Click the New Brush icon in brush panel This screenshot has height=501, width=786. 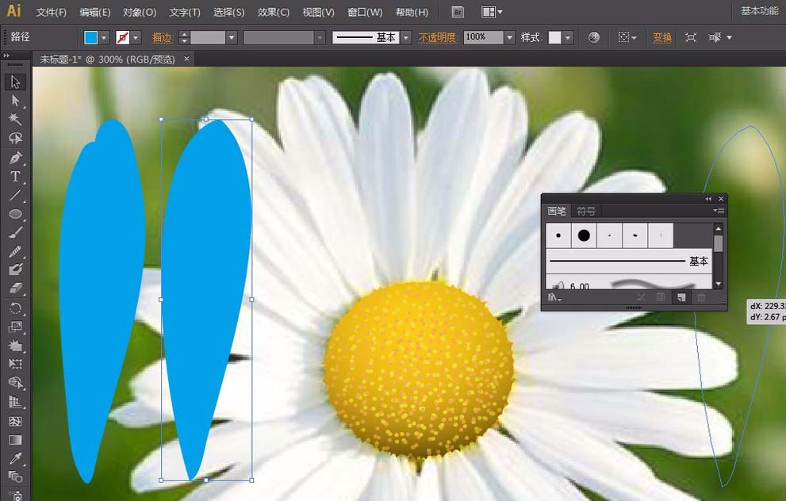[681, 297]
